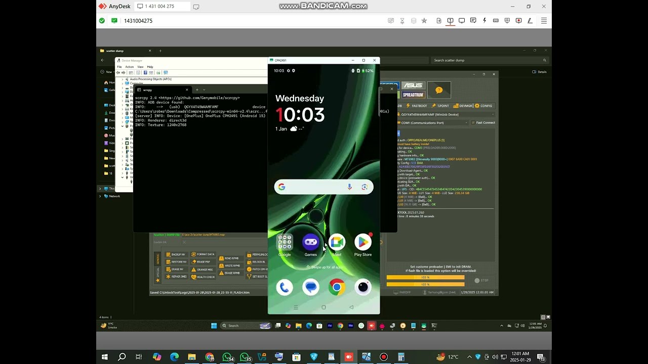Screen dimensions: 648x364
Task: Open Microsoft Edge from the local taskbar
Action: point(174,357)
